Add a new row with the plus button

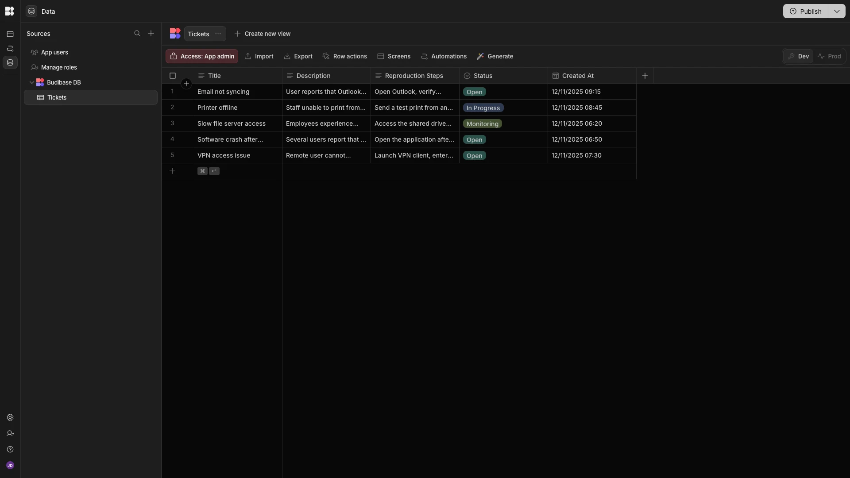(x=173, y=171)
